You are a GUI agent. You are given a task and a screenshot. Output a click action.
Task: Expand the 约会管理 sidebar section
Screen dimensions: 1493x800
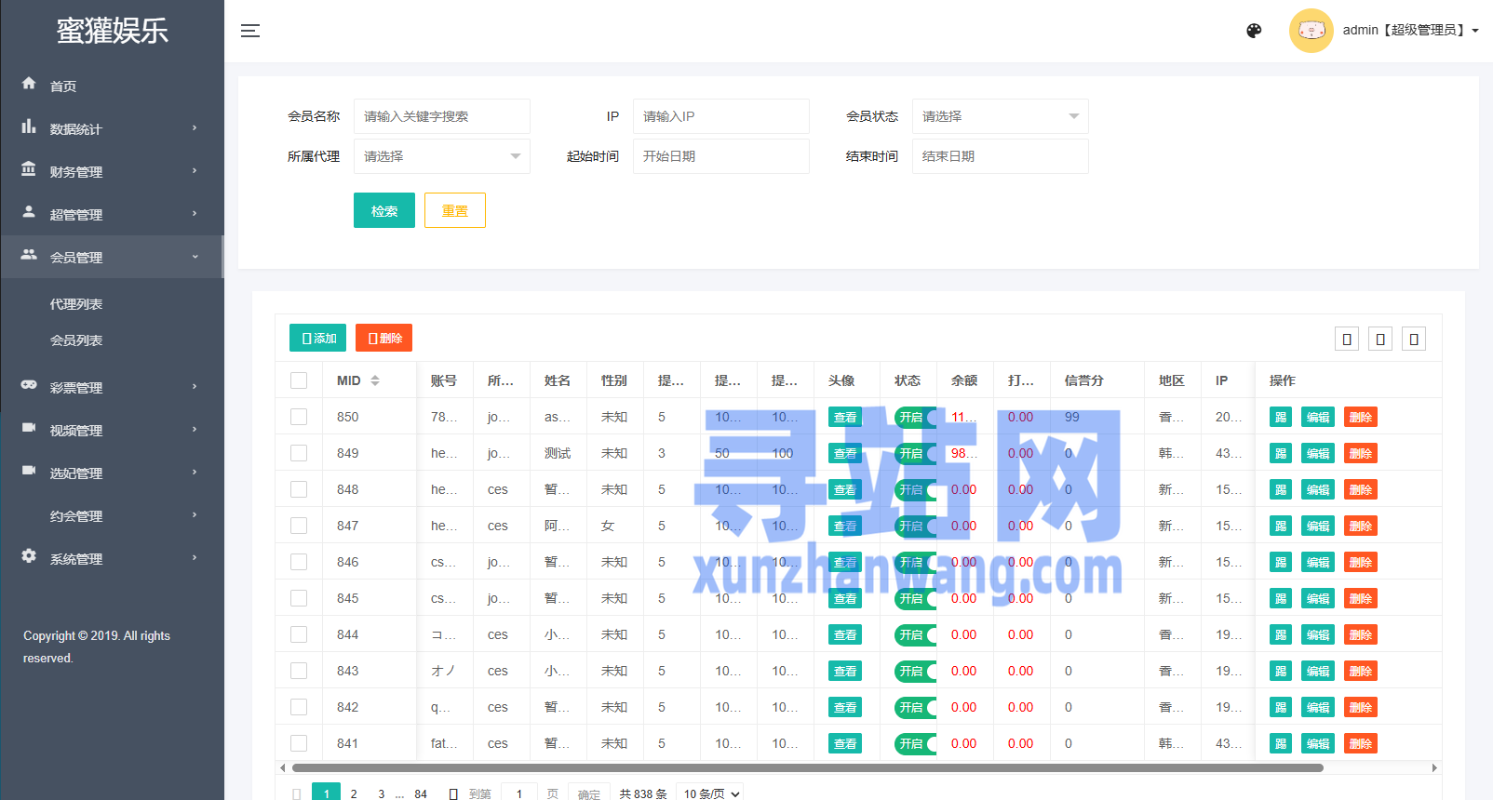click(112, 515)
